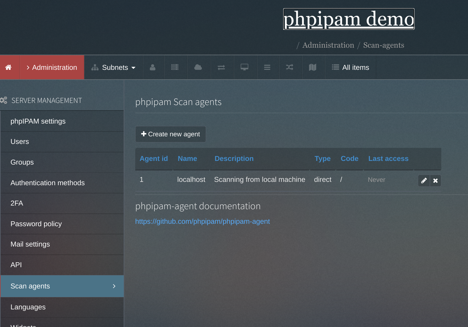The width and height of the screenshot is (468, 327).
Task: Open 2FA settings in the sidebar
Action: click(62, 203)
